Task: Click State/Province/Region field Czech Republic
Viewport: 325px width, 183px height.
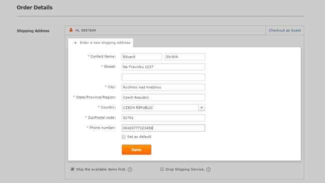Action: click(x=163, y=97)
